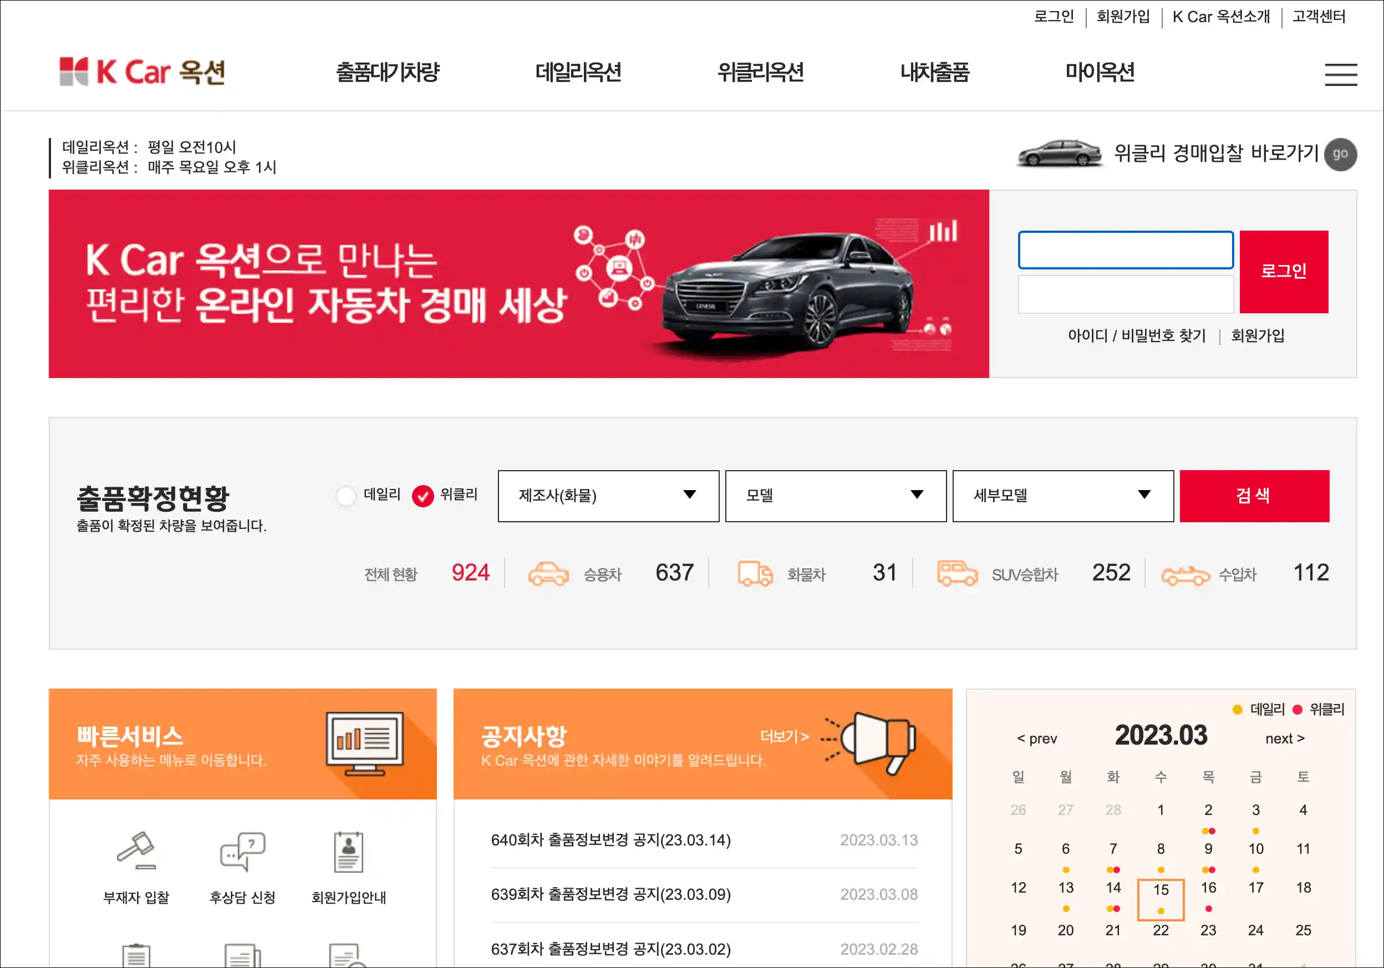Open the hamburger menu icon
This screenshot has width=1384, height=968.
[x=1341, y=74]
